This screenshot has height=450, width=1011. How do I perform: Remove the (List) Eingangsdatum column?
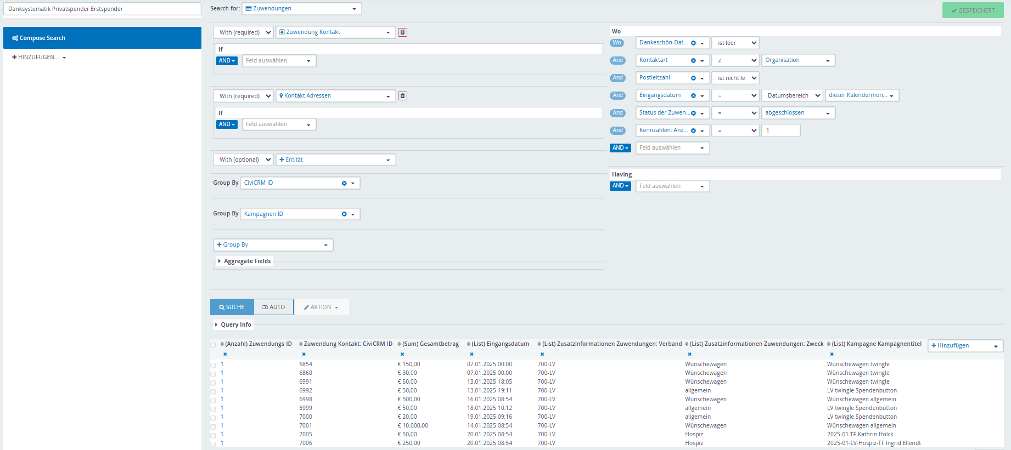[x=471, y=354]
